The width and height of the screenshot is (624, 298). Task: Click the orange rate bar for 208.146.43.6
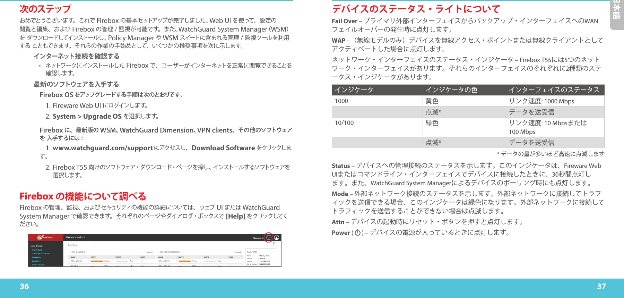click(97, 261)
